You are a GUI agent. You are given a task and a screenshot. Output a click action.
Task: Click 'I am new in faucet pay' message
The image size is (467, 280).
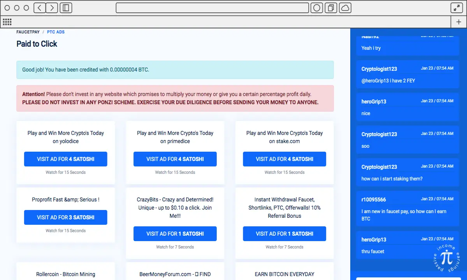(404, 215)
